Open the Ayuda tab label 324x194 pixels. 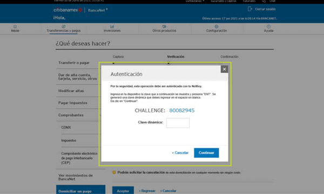tap(268, 31)
